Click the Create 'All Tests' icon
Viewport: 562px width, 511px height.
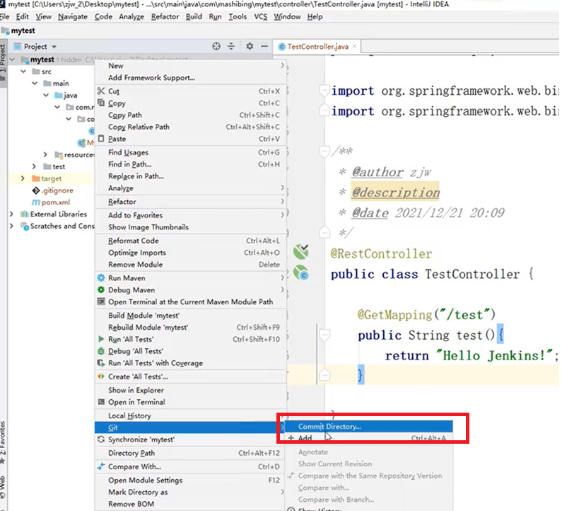point(101,377)
